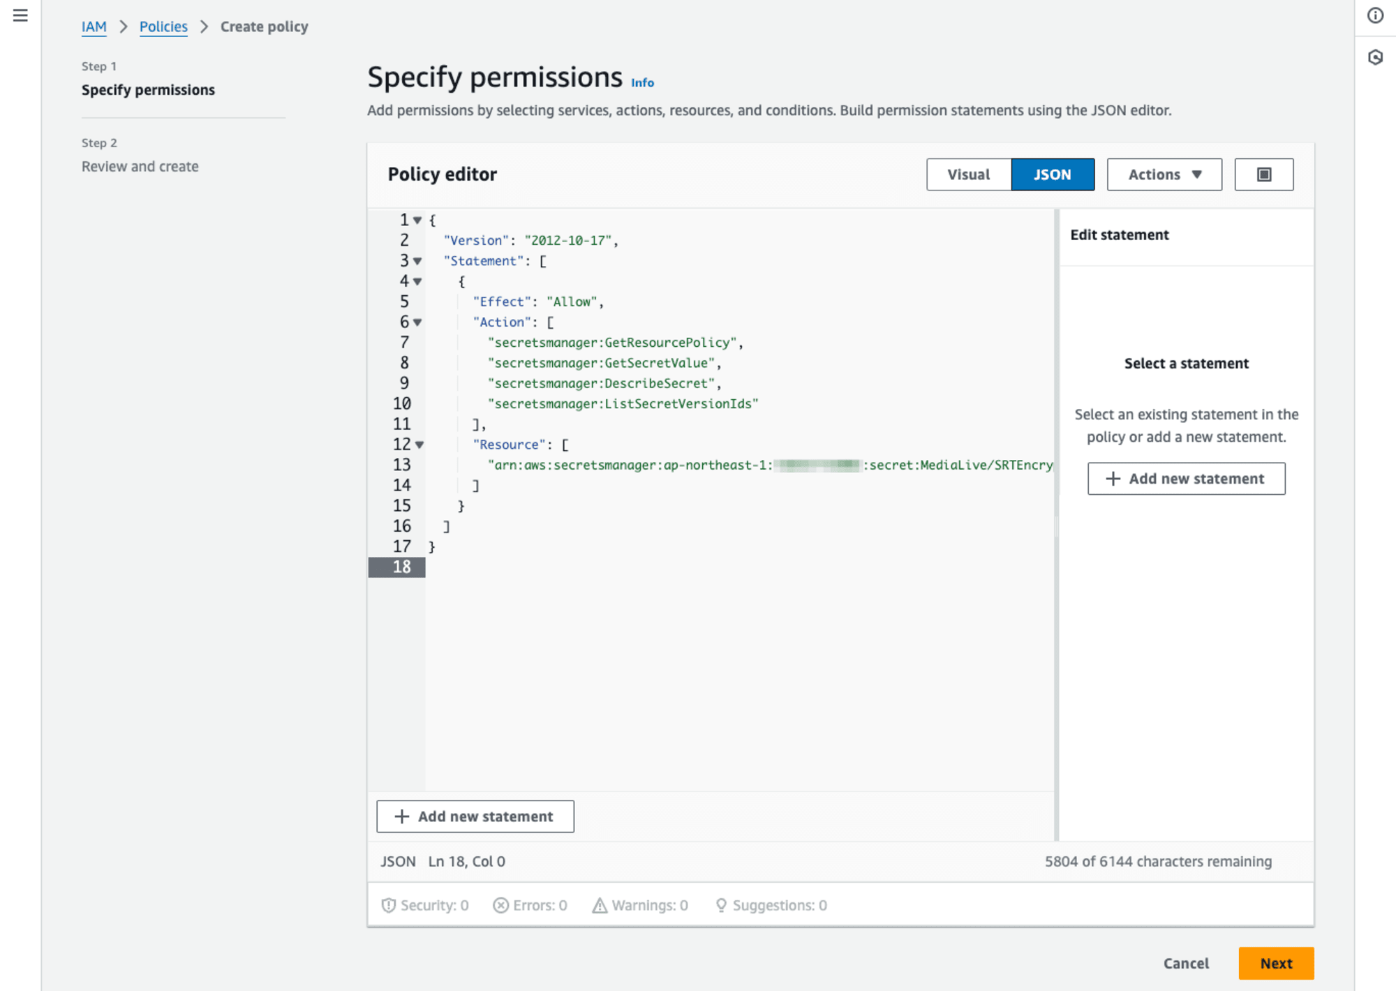Collapse the Statement fold arrow on line 3
Viewport: 1396px width, 991px height.
point(417,261)
